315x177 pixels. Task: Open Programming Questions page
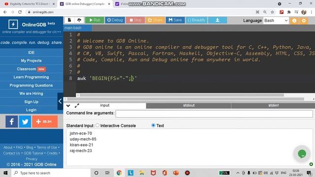(31, 85)
